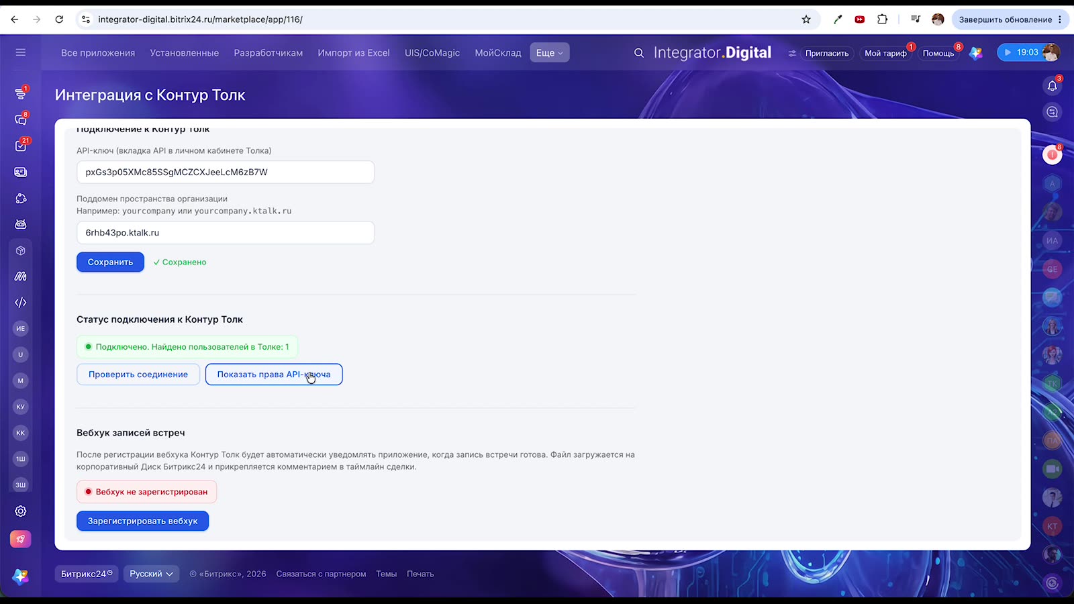The width and height of the screenshot is (1074, 604).
Task: Go to the Импорт из Excel tab
Action: (354, 53)
